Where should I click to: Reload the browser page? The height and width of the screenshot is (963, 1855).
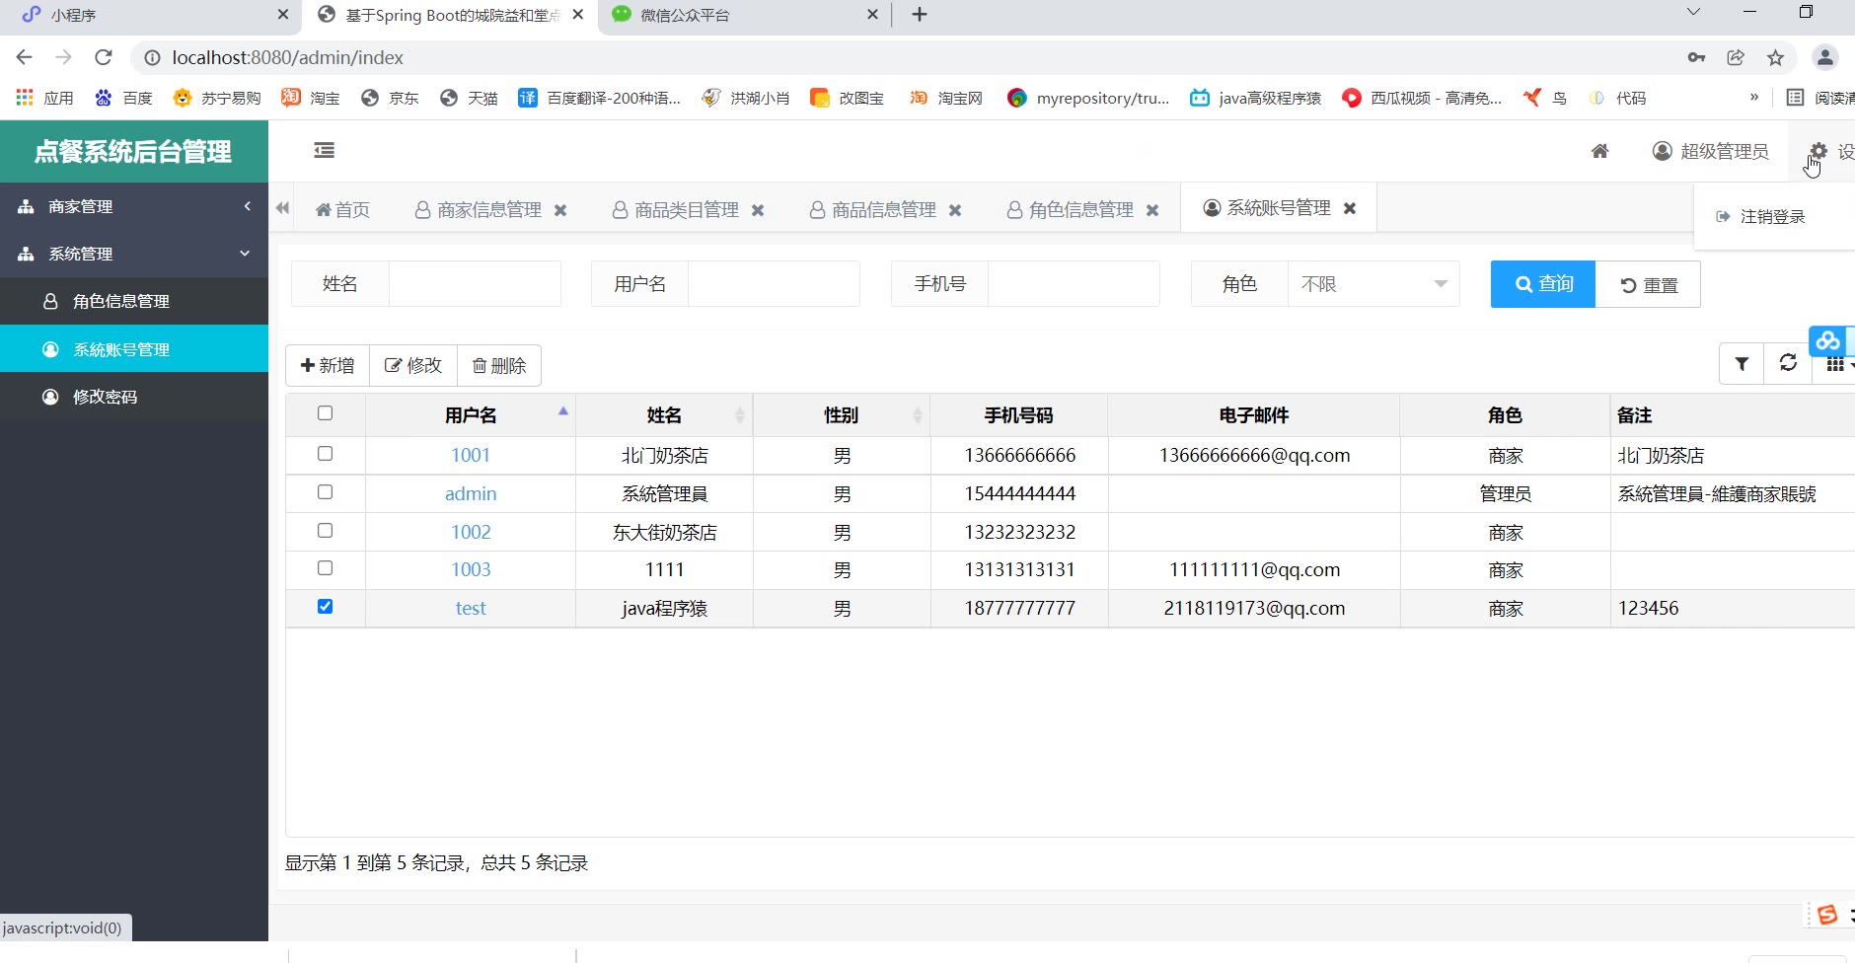[104, 57]
